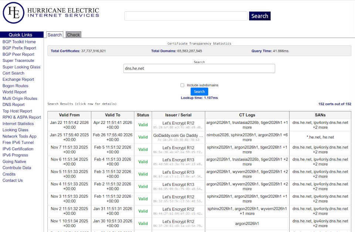Switch to the Search tab
This screenshot has width=355, height=232.
pos(55,35)
